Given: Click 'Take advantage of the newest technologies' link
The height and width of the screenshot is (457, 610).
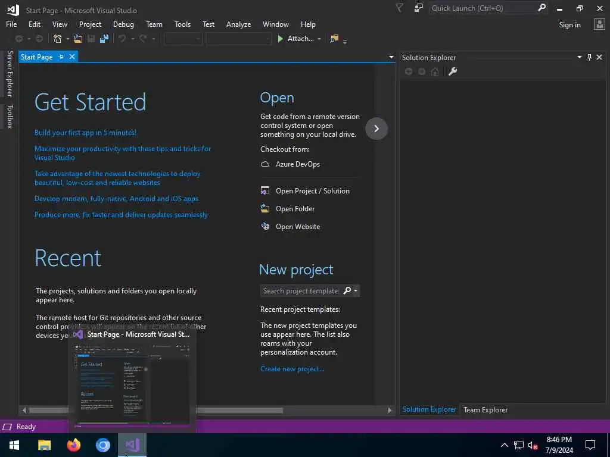Looking at the screenshot, I should pyautogui.click(x=117, y=178).
